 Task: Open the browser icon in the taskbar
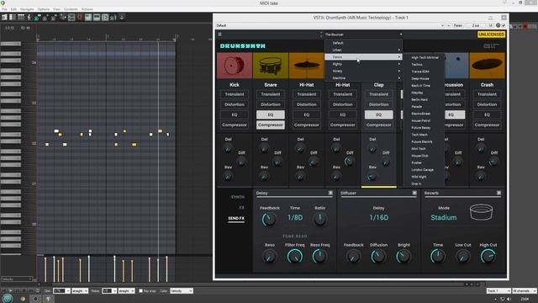pos(23,299)
